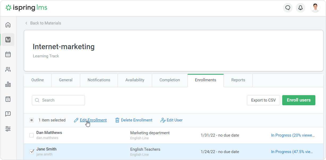Open the Learning Materials book icon
The image size is (326, 160).
click(8, 40)
